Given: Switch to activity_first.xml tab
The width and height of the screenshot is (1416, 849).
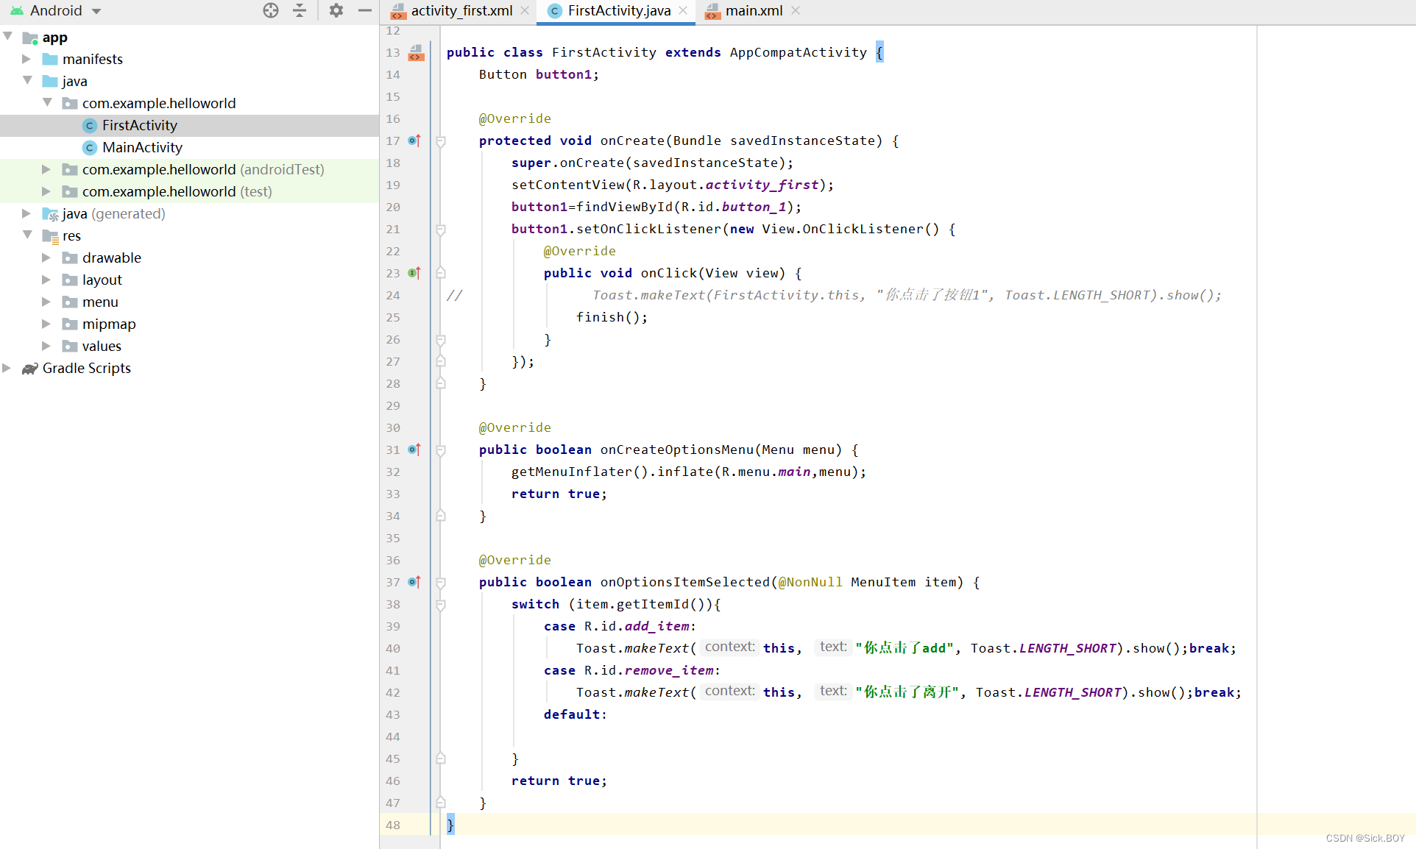Looking at the screenshot, I should [461, 10].
